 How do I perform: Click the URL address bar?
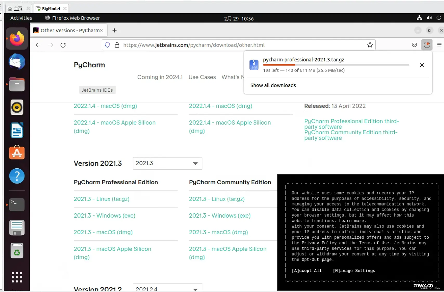(239, 45)
